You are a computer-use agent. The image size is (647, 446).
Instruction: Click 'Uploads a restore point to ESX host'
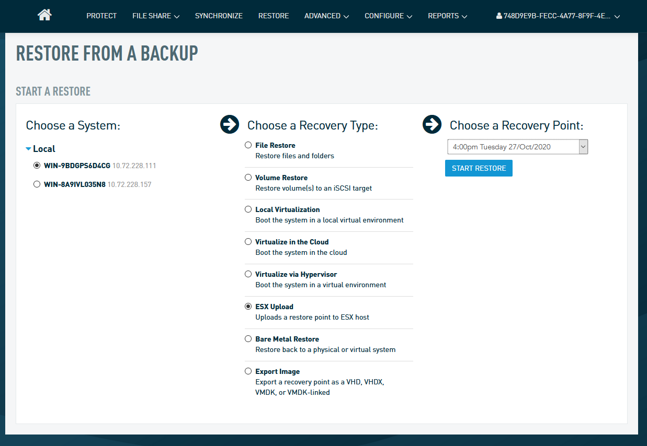[312, 317]
